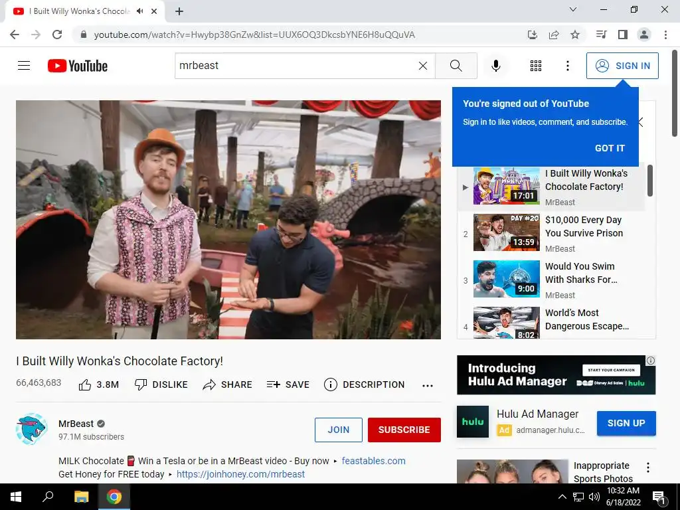
Task: Show hidden system tray icons chevron
Action: pos(562,497)
